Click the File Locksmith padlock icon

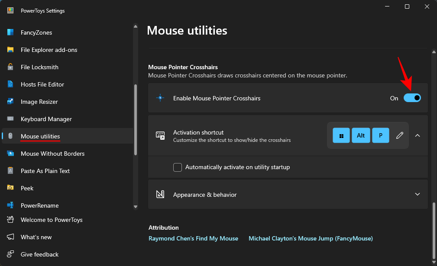[10, 67]
